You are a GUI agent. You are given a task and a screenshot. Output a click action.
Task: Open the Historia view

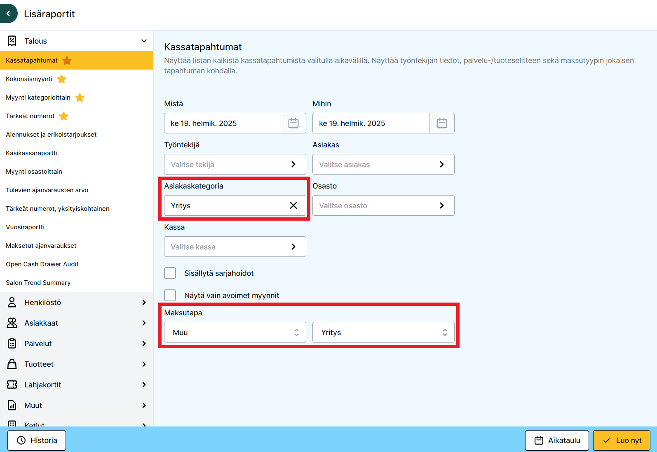[x=37, y=440]
